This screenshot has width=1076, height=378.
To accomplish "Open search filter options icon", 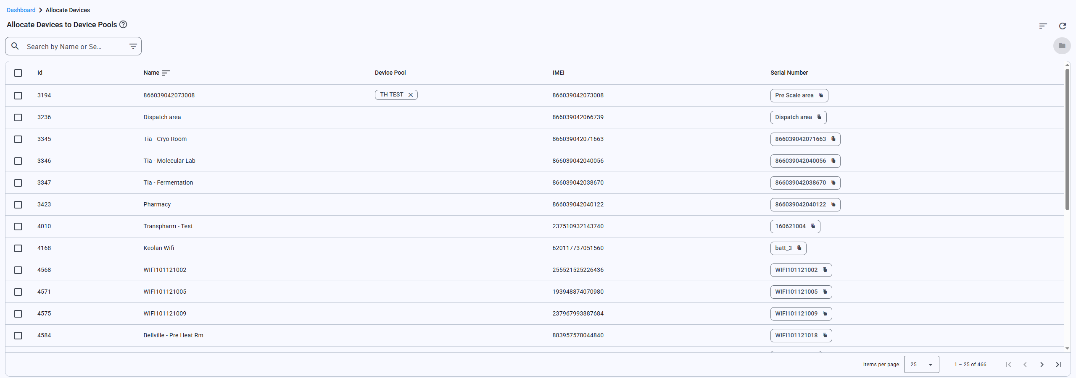I will click(133, 46).
